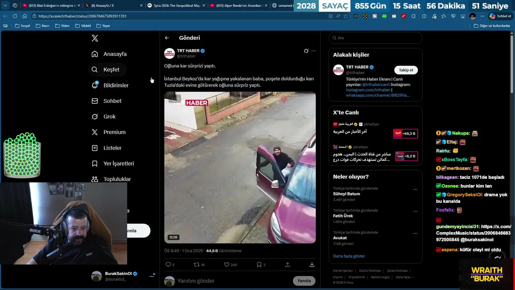Click Daha fazla göster link
The image size is (515, 290).
pyautogui.click(x=349, y=256)
